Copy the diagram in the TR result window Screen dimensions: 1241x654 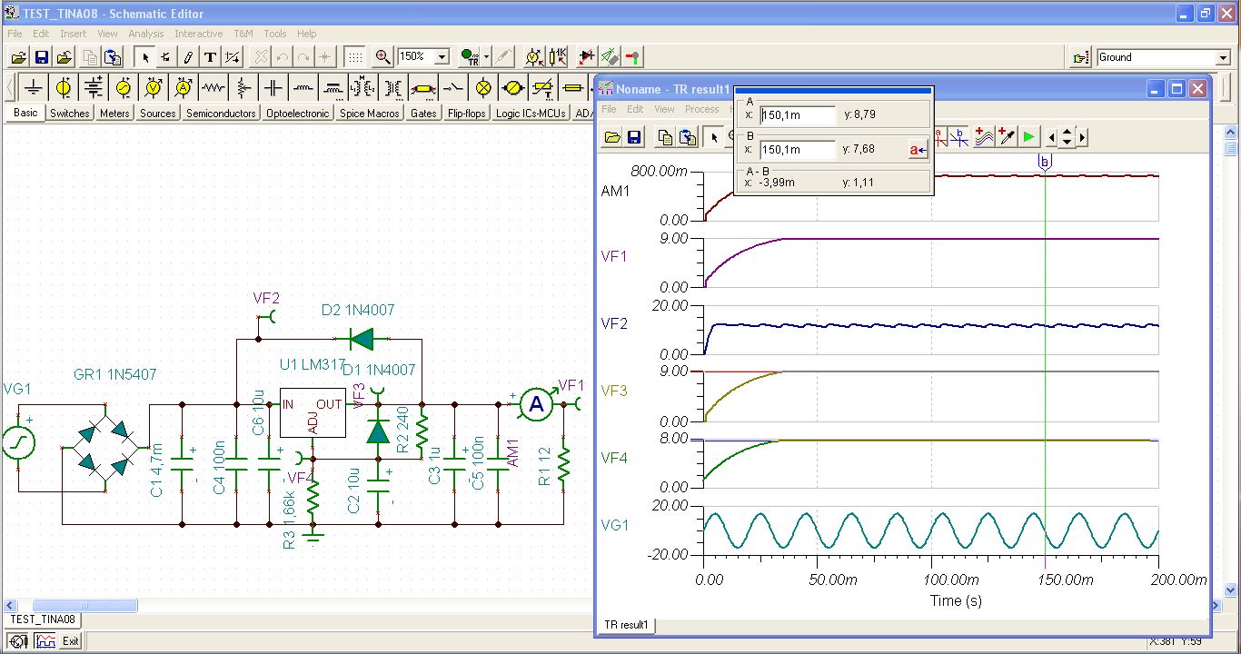coord(665,137)
